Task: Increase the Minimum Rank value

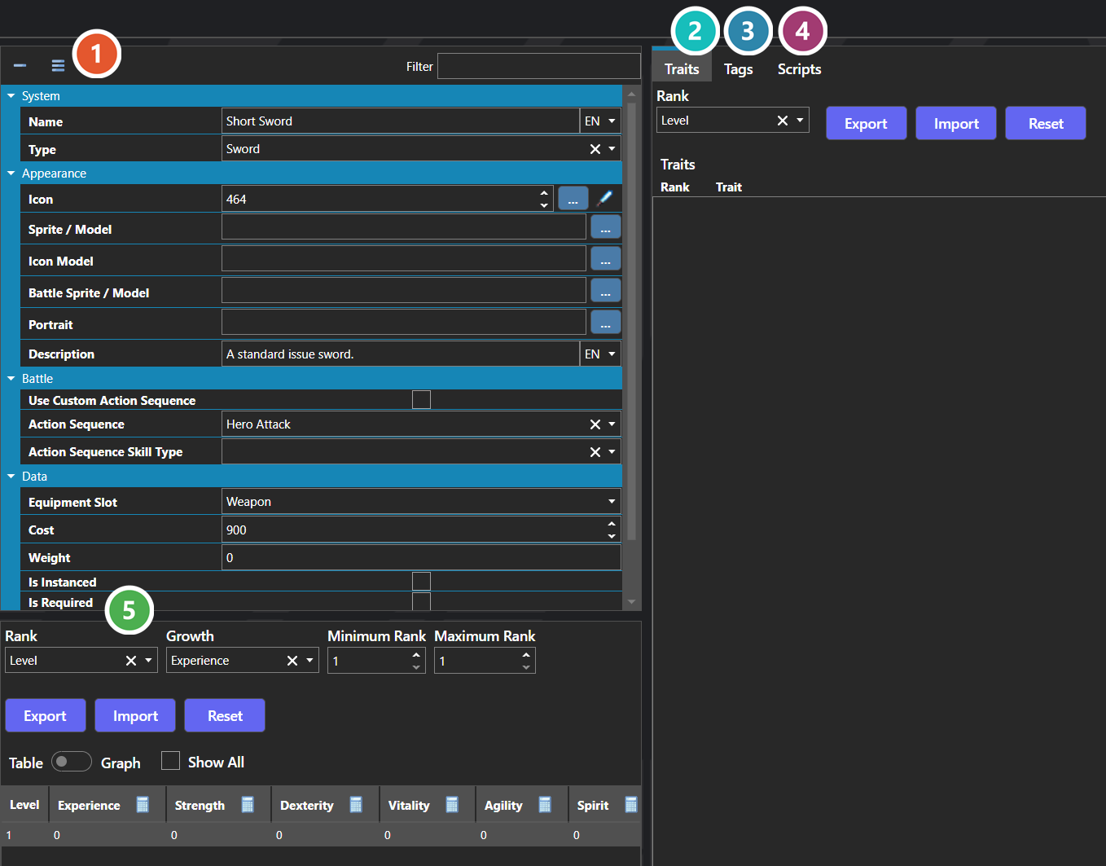Action: point(416,655)
